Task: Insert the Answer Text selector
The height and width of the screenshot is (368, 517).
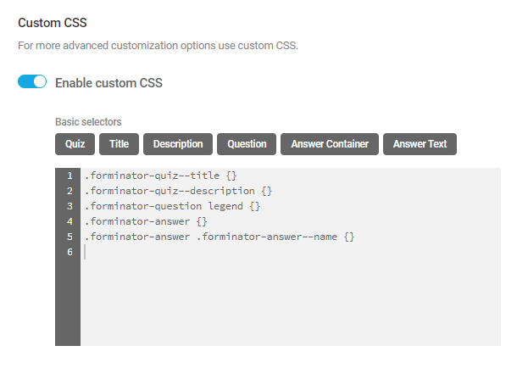Action: coord(420,144)
